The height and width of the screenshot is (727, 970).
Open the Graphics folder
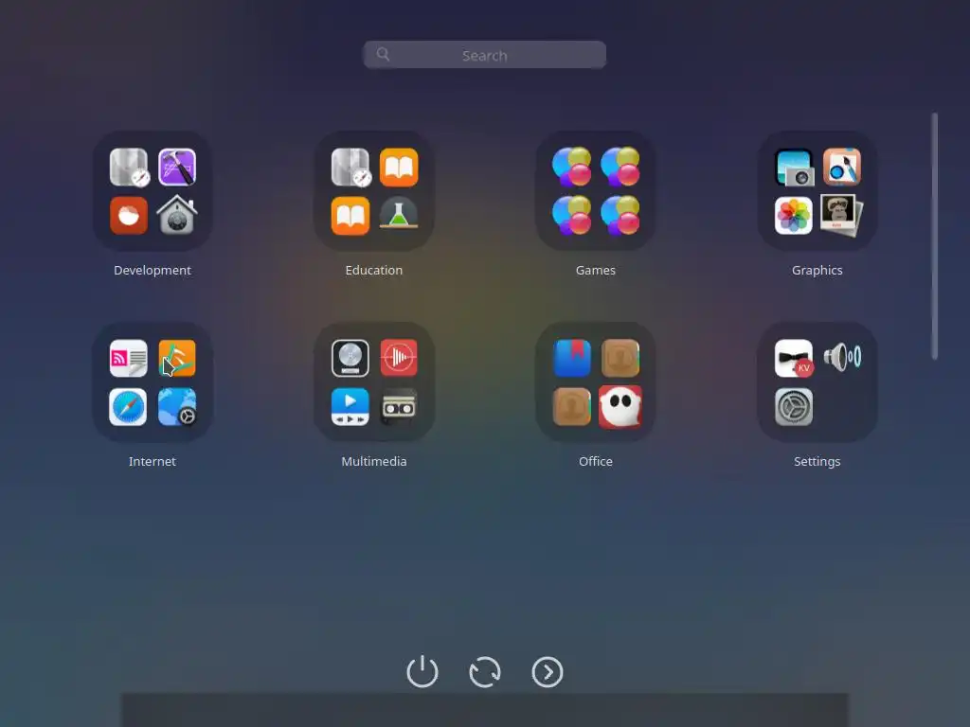point(817,191)
